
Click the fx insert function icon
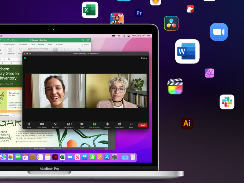coord(9,59)
